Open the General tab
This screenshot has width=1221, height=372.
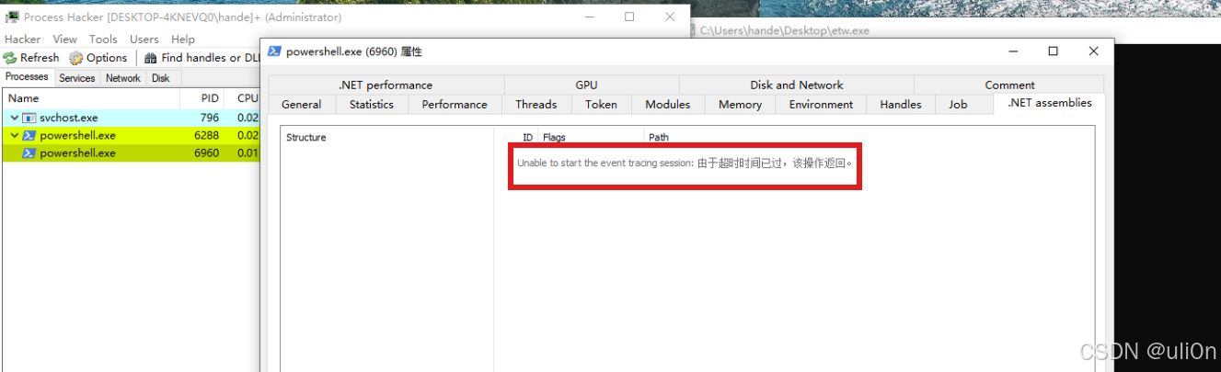302,105
